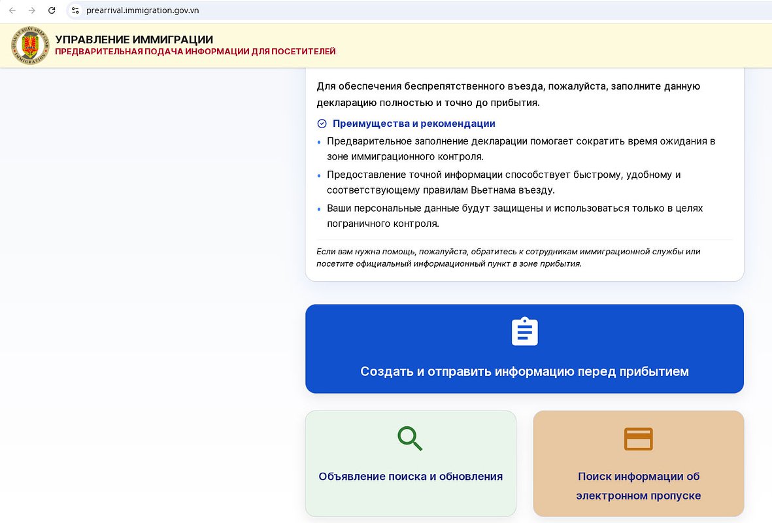This screenshot has height=523, width=772.
Task: Open site information icon in address bar
Action: coord(75,10)
